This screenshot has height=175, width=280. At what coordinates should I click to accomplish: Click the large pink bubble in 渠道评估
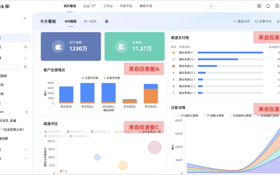(x=155, y=147)
